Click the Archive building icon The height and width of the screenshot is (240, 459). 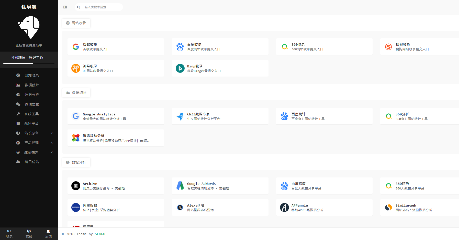pyautogui.click(x=76, y=186)
